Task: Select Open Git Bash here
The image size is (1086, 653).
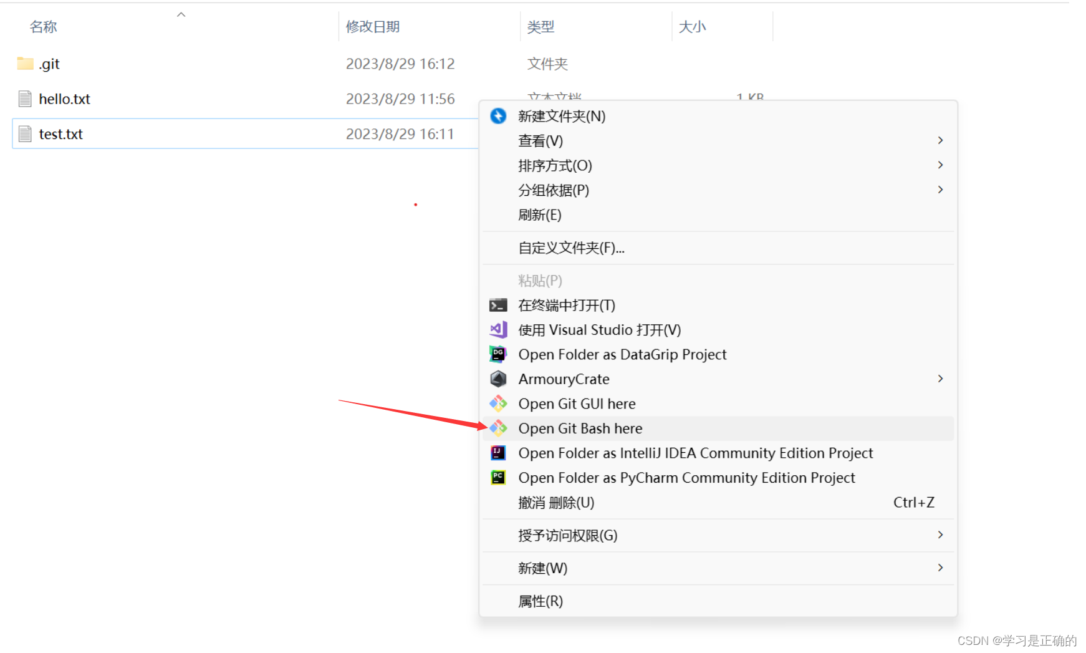Action: pyautogui.click(x=718, y=428)
